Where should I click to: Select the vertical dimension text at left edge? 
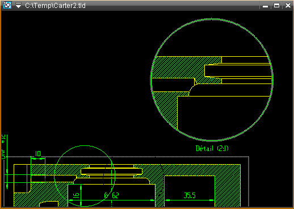pos(4,147)
